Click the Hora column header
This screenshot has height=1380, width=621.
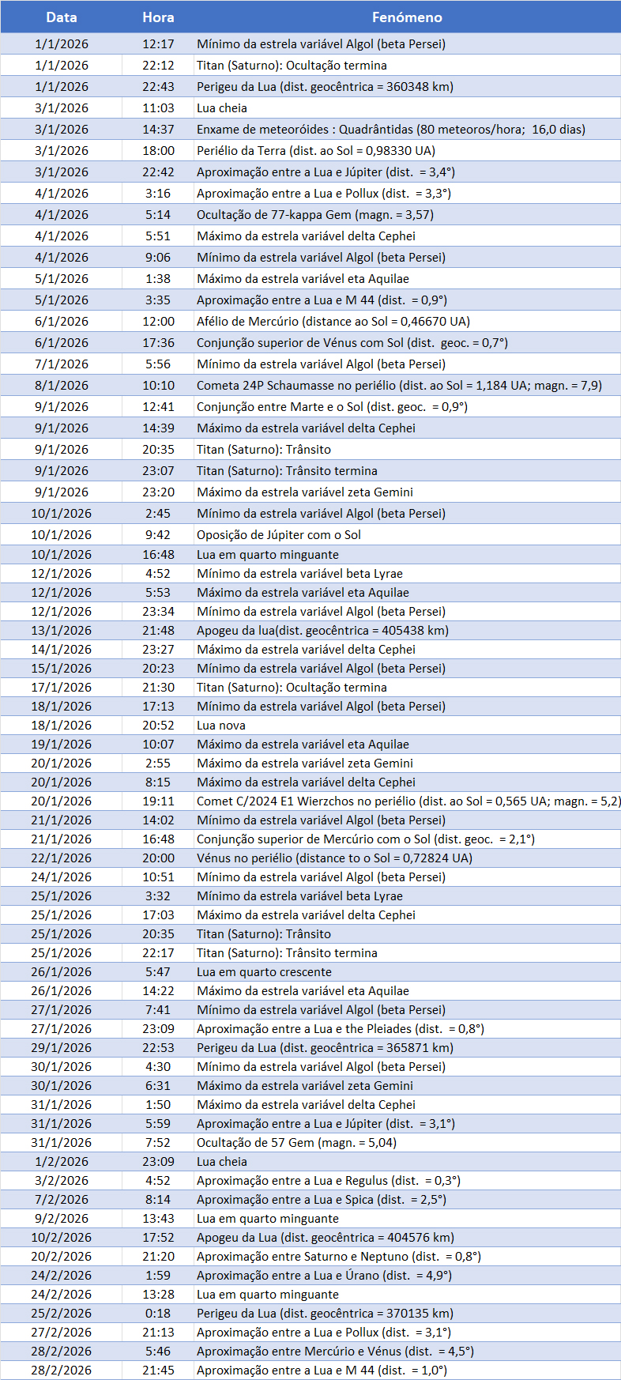158,17
